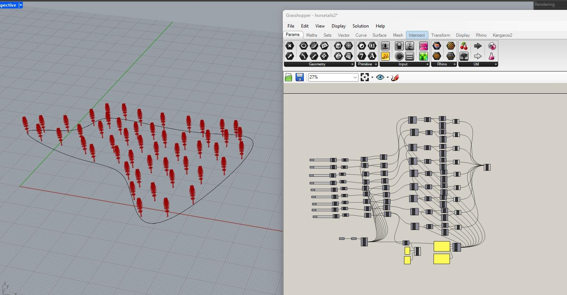Toggle preview with the eye icon
567x295 pixels.
[380, 77]
